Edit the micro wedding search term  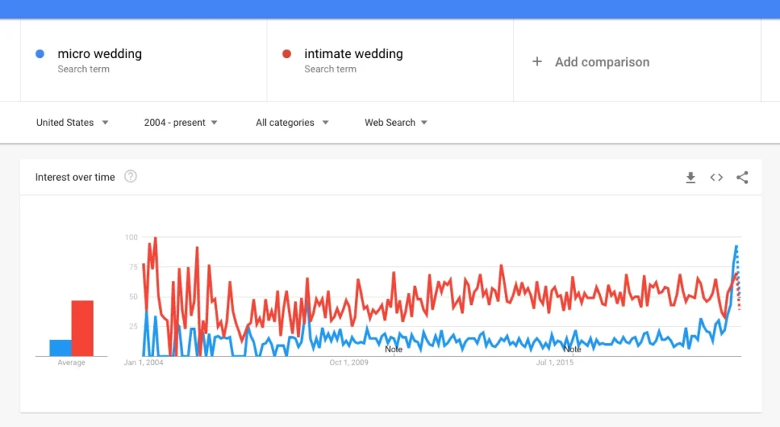[100, 54]
